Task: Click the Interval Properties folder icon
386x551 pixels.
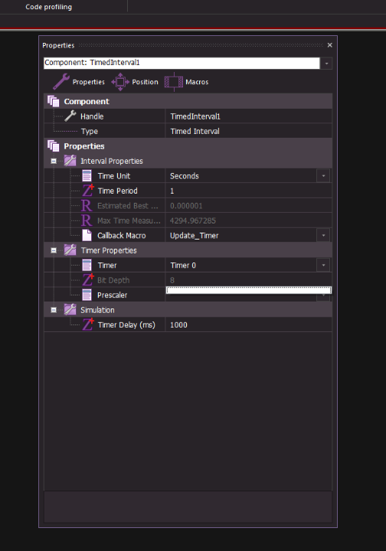Action: point(70,161)
